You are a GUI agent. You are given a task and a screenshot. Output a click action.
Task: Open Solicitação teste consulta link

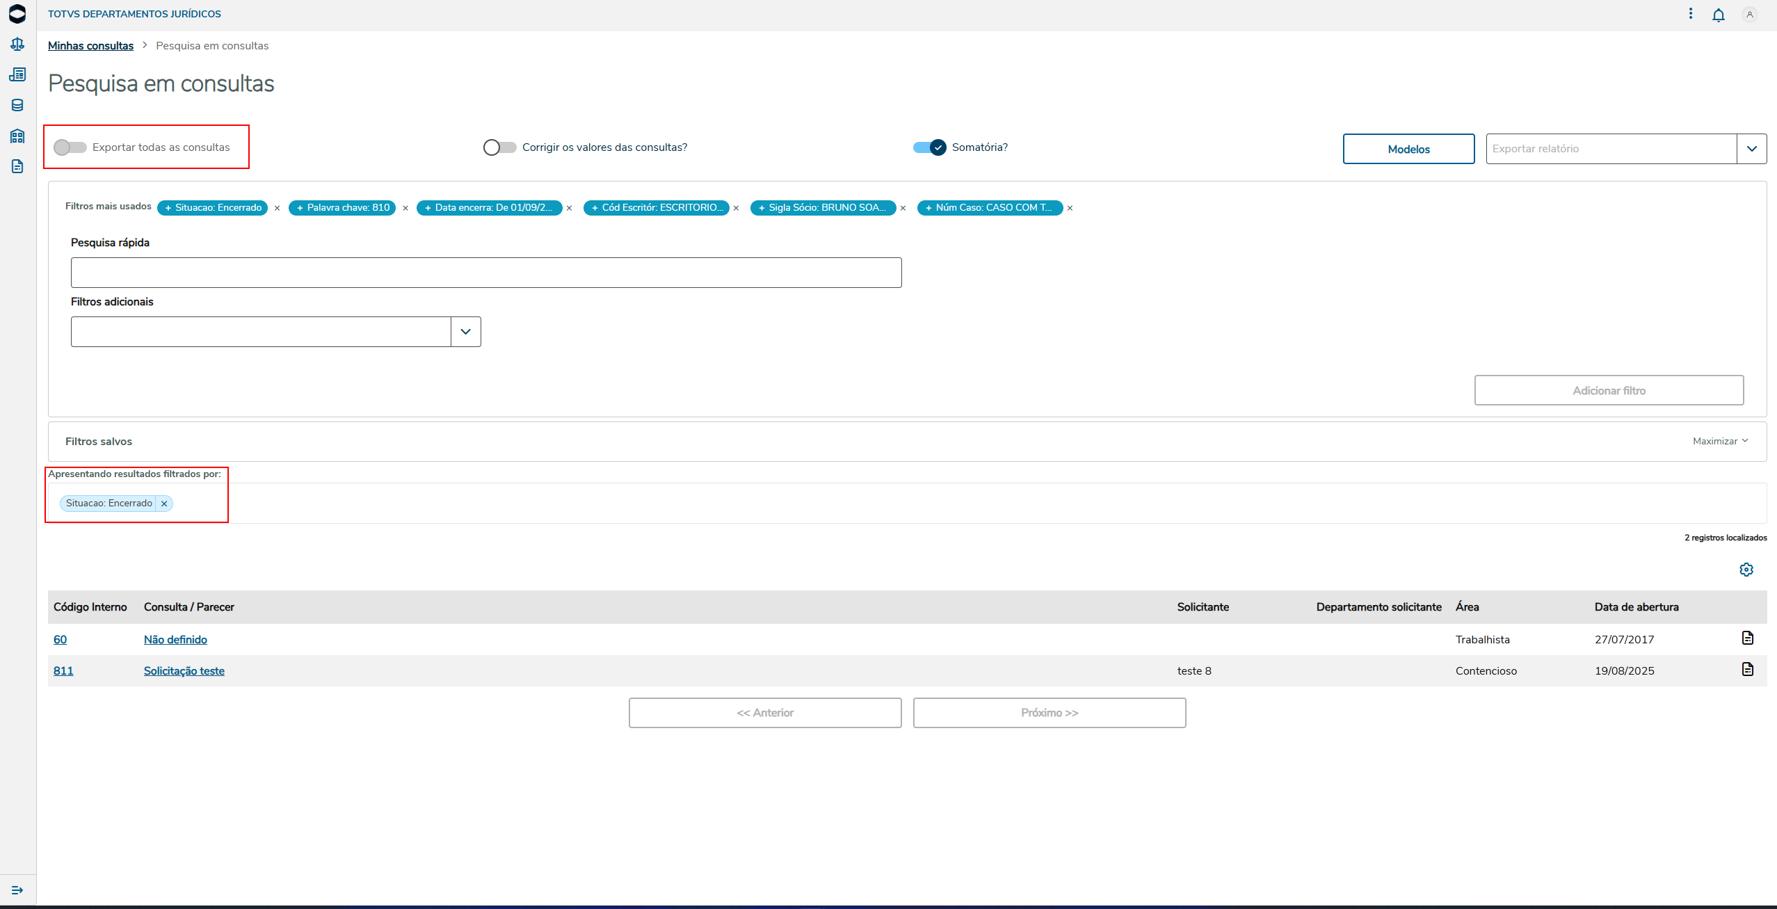pos(184,670)
